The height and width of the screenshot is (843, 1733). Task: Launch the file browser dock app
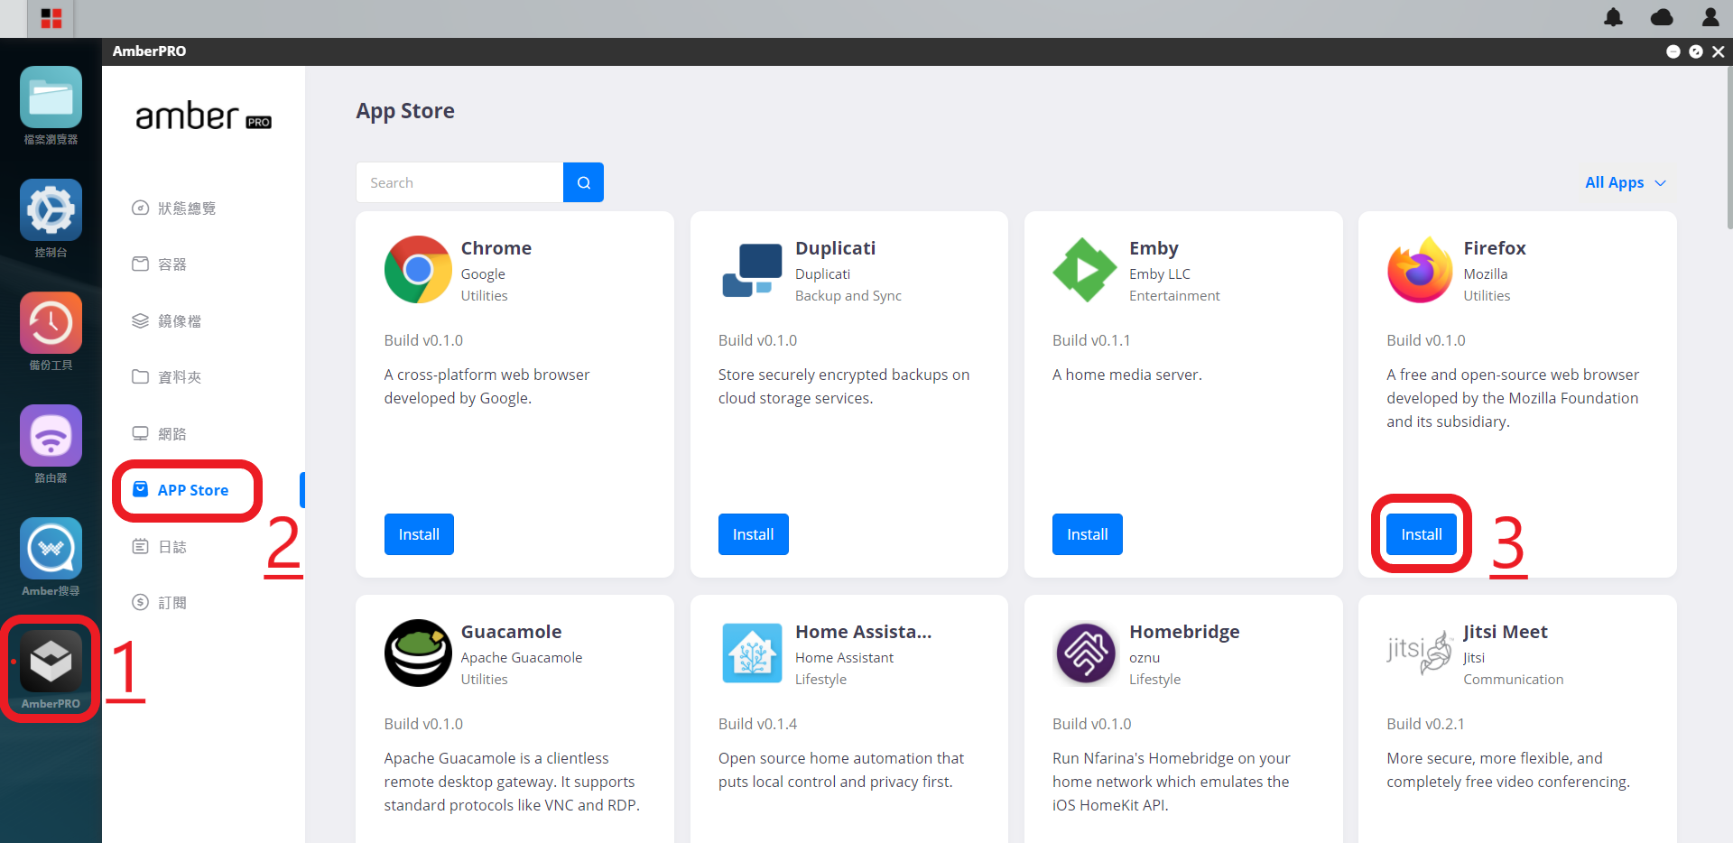51,97
